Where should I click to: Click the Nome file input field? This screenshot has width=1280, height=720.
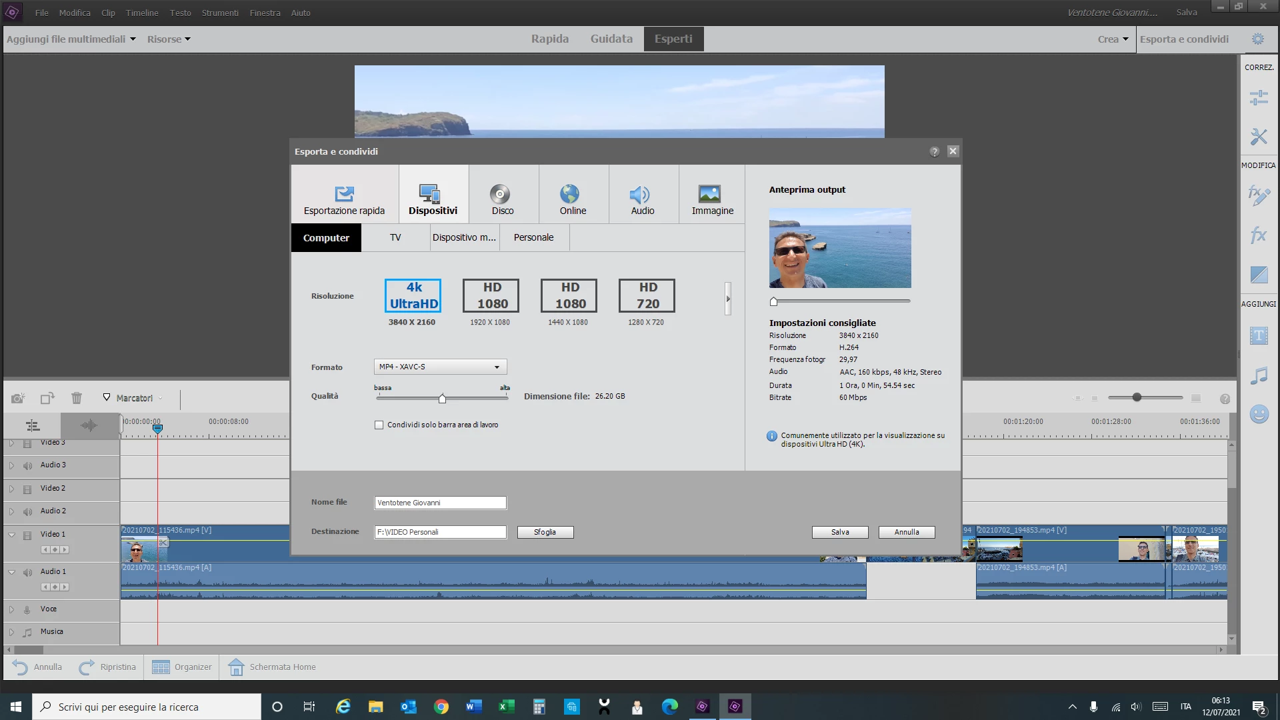tap(440, 503)
